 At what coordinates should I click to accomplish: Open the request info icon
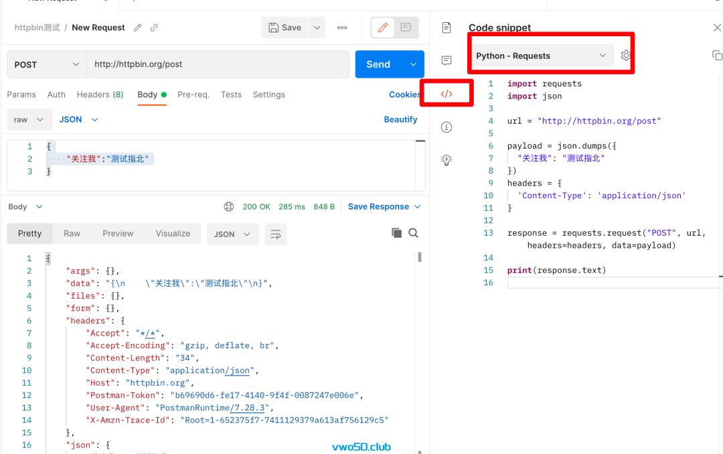point(447,127)
